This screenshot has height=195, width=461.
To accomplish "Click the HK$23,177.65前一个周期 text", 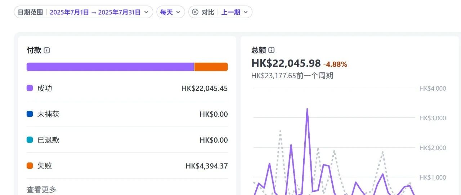I will click(292, 76).
